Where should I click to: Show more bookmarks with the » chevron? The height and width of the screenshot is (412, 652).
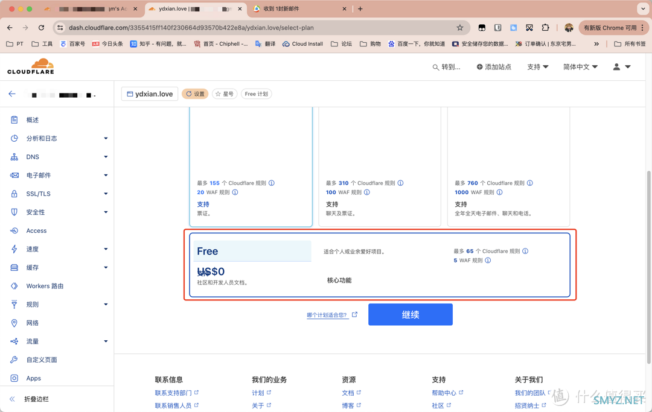point(596,43)
